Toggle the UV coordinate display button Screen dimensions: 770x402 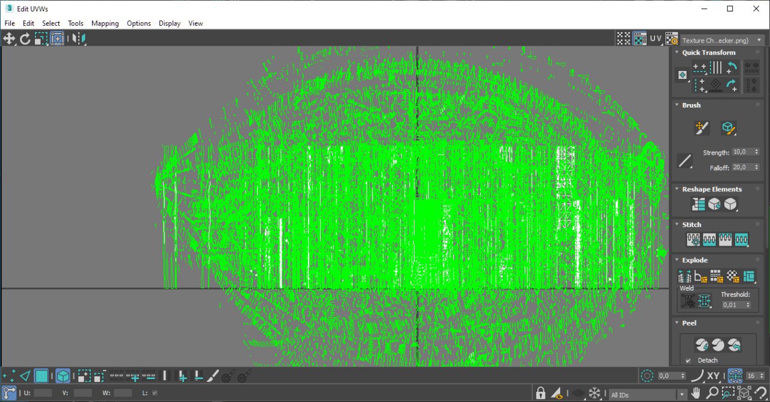pyautogui.click(x=656, y=39)
